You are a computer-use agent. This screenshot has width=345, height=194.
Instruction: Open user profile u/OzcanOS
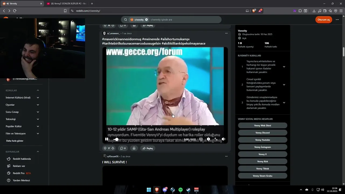pyautogui.click(x=113, y=156)
